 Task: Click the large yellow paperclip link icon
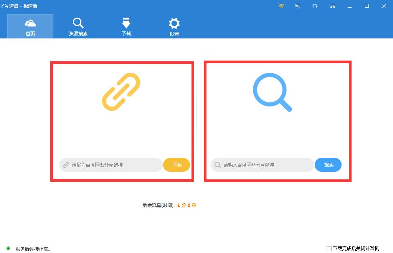(121, 92)
